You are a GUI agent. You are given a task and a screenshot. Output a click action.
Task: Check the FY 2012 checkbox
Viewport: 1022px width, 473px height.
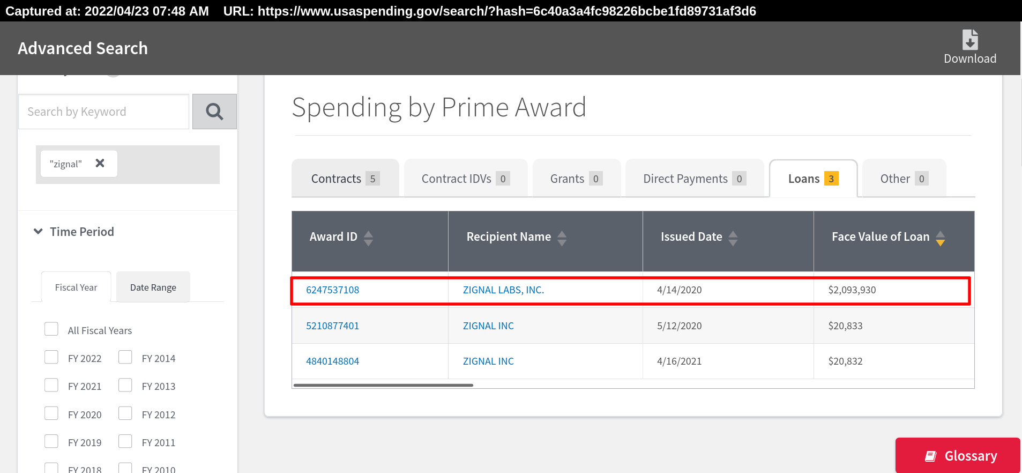(x=125, y=413)
